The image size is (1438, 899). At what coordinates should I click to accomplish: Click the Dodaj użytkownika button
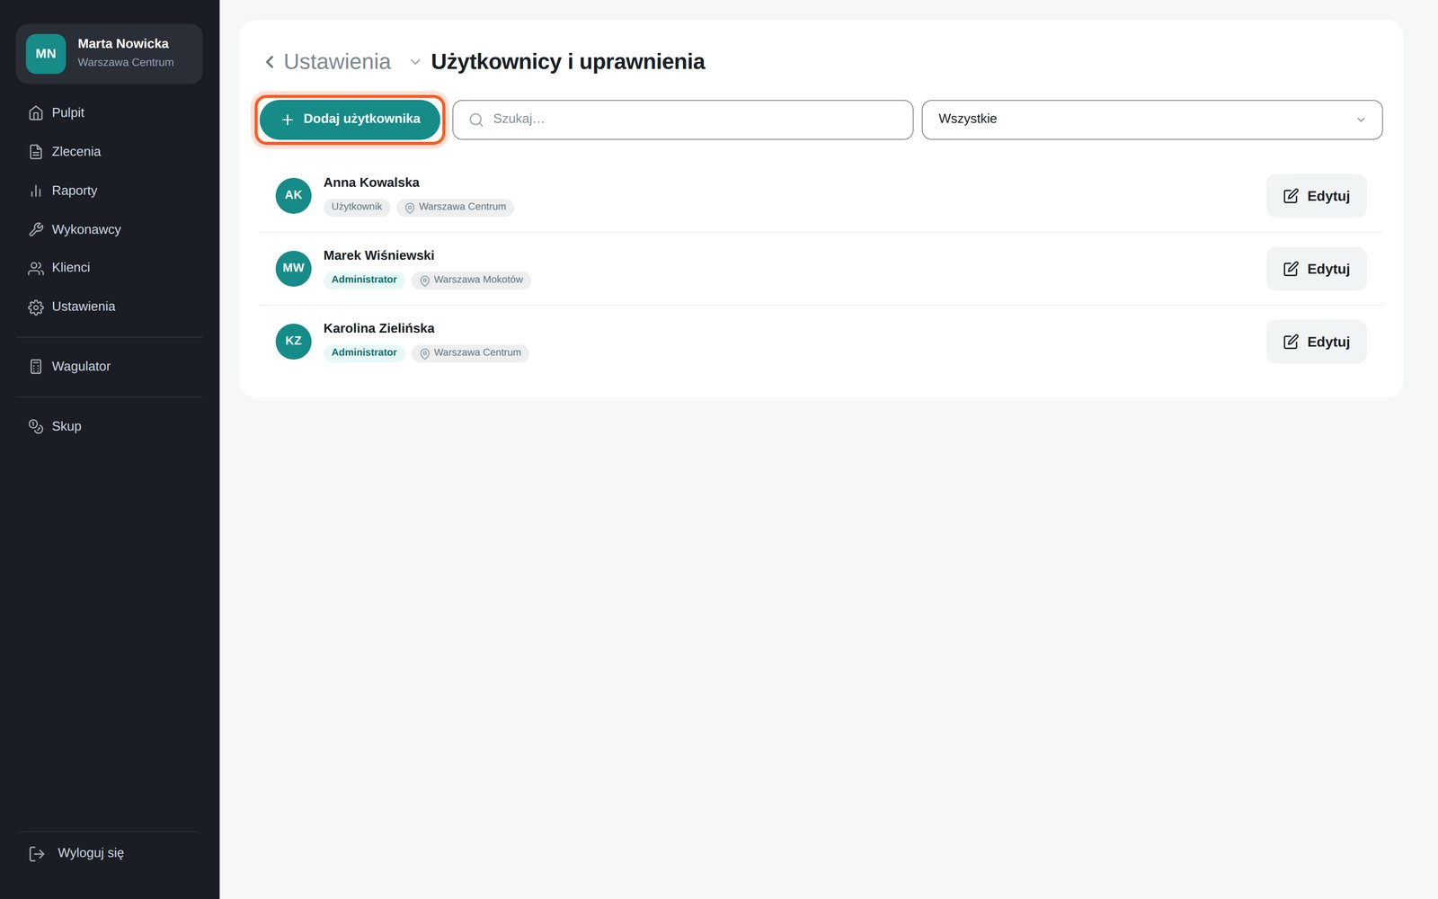[350, 120]
